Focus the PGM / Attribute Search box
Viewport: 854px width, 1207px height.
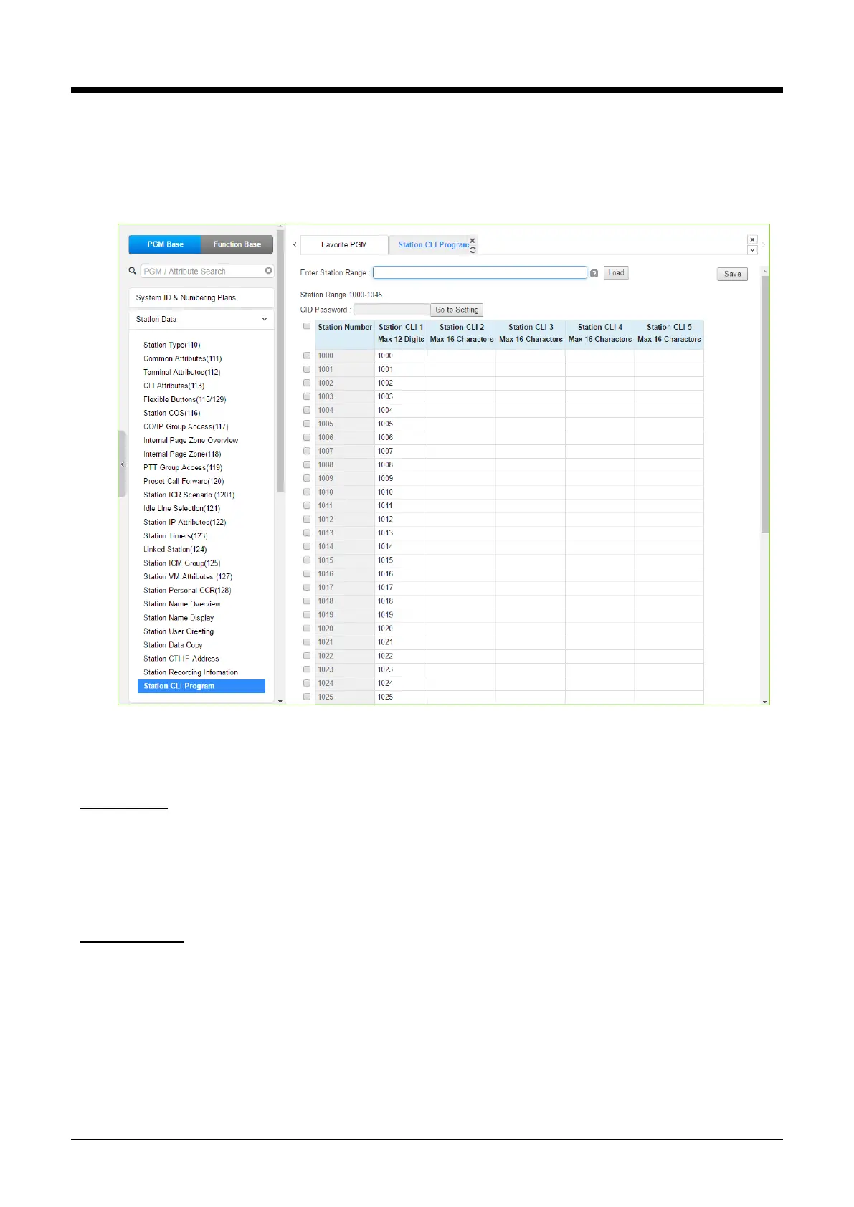[202, 271]
